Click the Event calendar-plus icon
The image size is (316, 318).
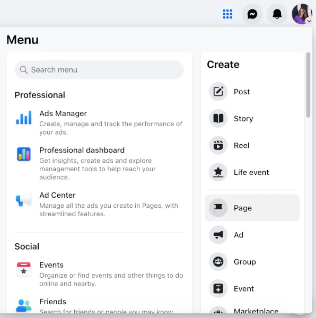(x=218, y=289)
